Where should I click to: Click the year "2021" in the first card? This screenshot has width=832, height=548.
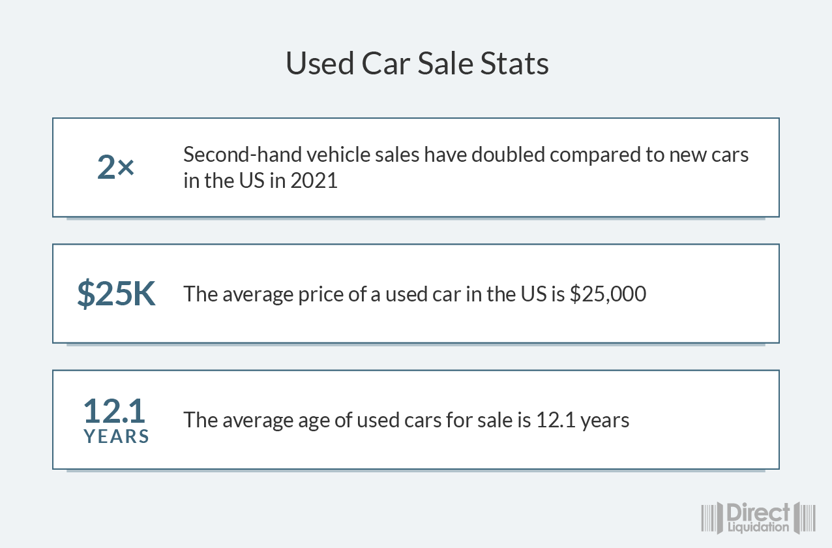pos(314,181)
